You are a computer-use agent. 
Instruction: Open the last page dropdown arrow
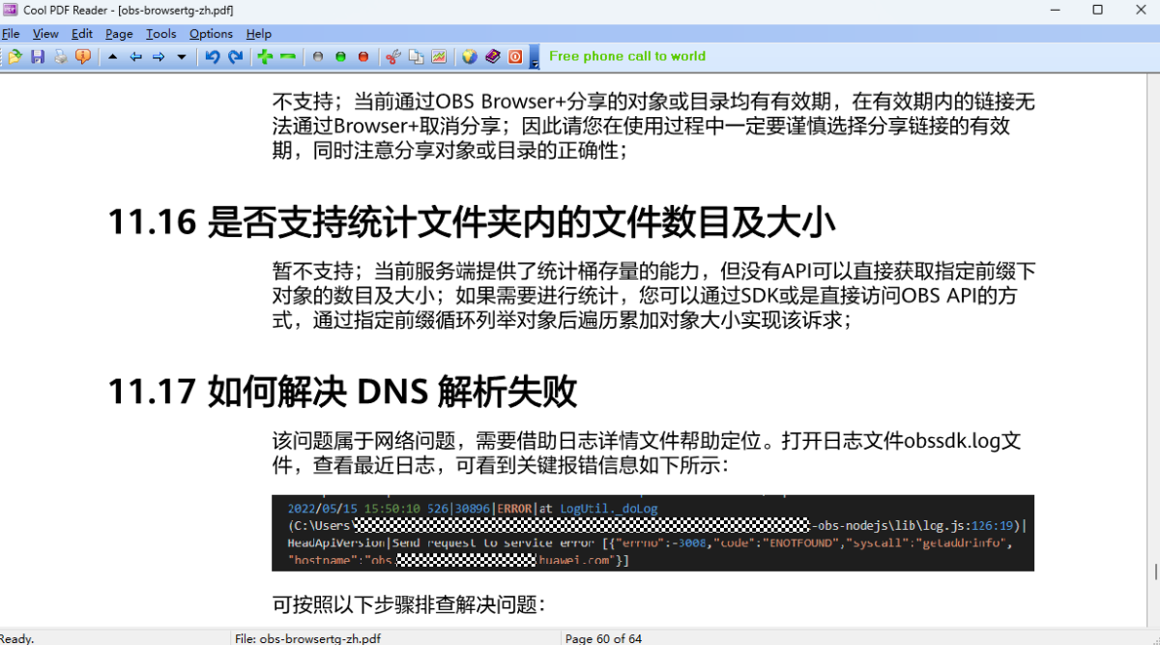coord(182,57)
